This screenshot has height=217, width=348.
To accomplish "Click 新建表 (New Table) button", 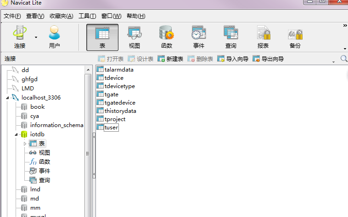I will point(170,59).
